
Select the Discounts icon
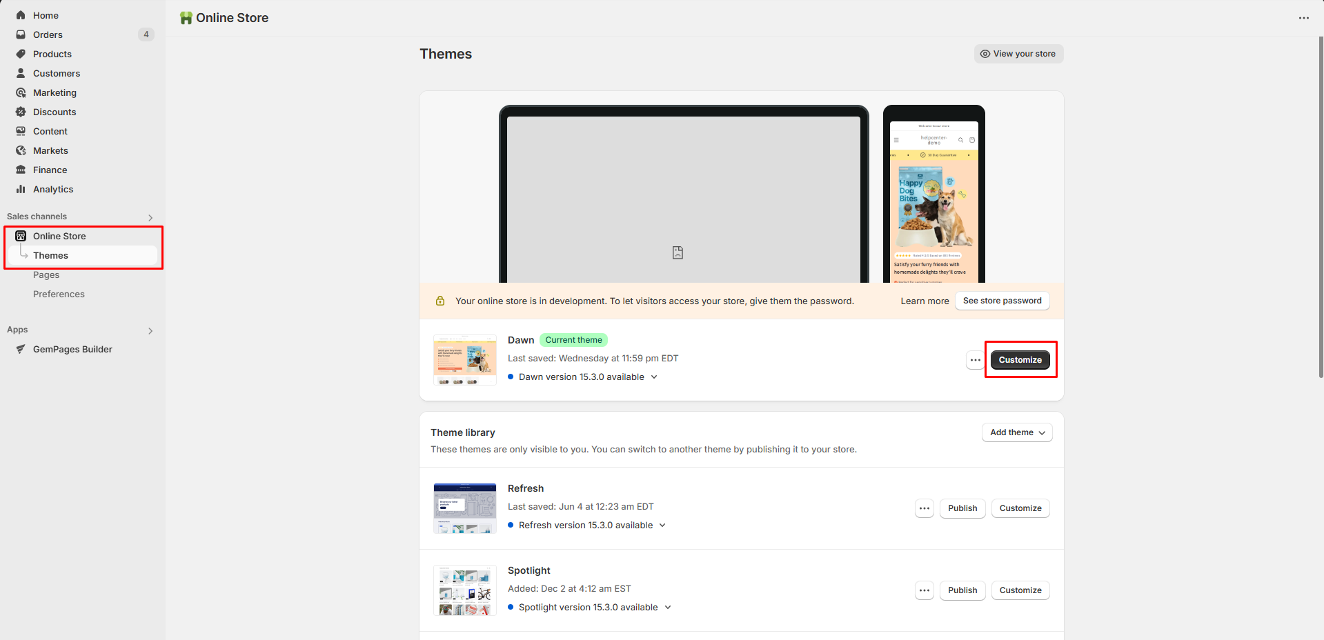click(21, 112)
